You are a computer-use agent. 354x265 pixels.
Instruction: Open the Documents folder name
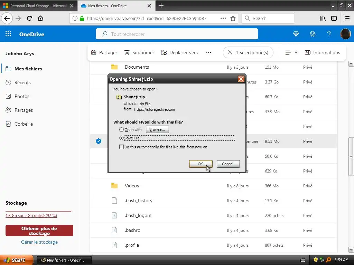point(137,67)
